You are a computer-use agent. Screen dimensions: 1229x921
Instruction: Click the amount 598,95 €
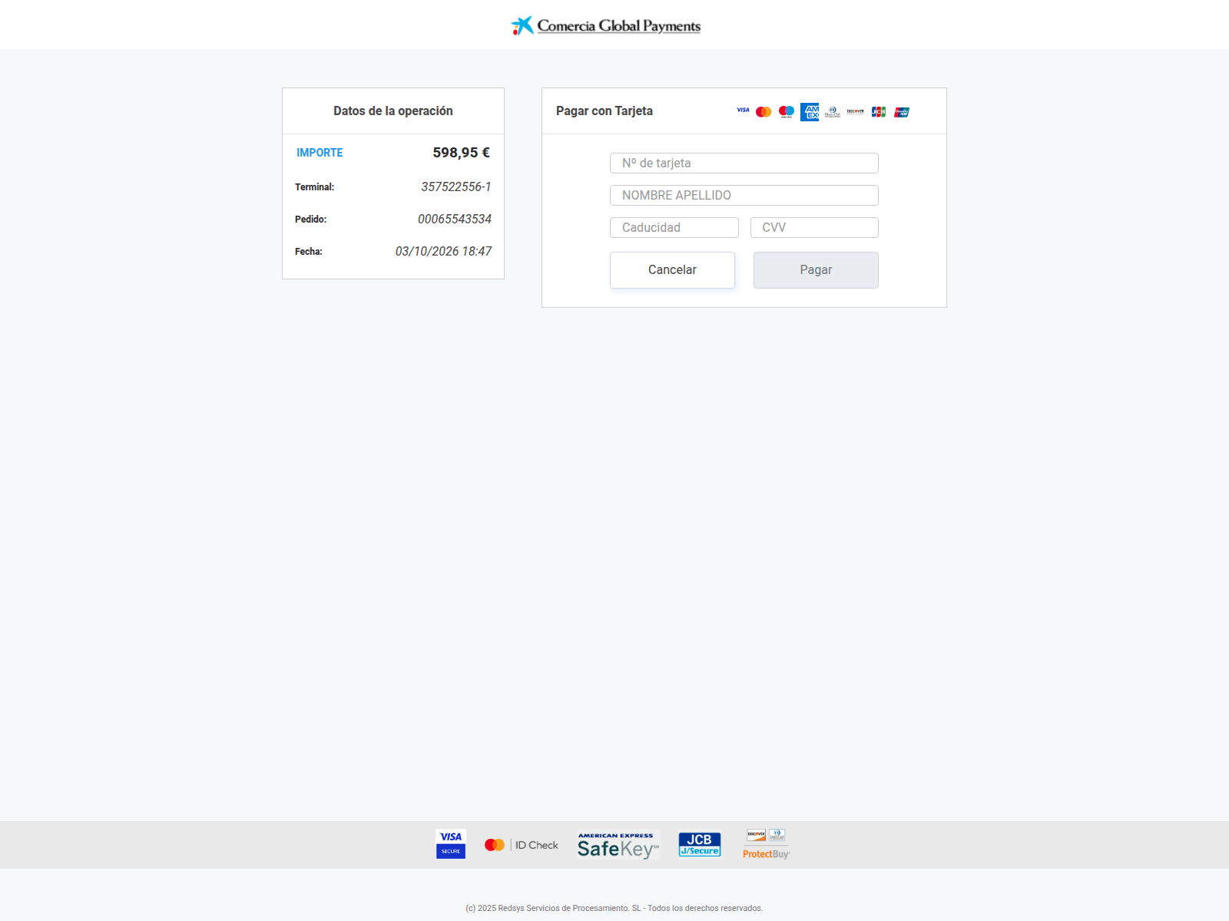pos(461,153)
